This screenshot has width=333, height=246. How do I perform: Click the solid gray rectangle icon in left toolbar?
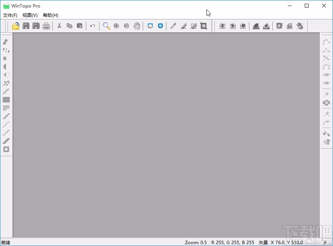pos(6,100)
